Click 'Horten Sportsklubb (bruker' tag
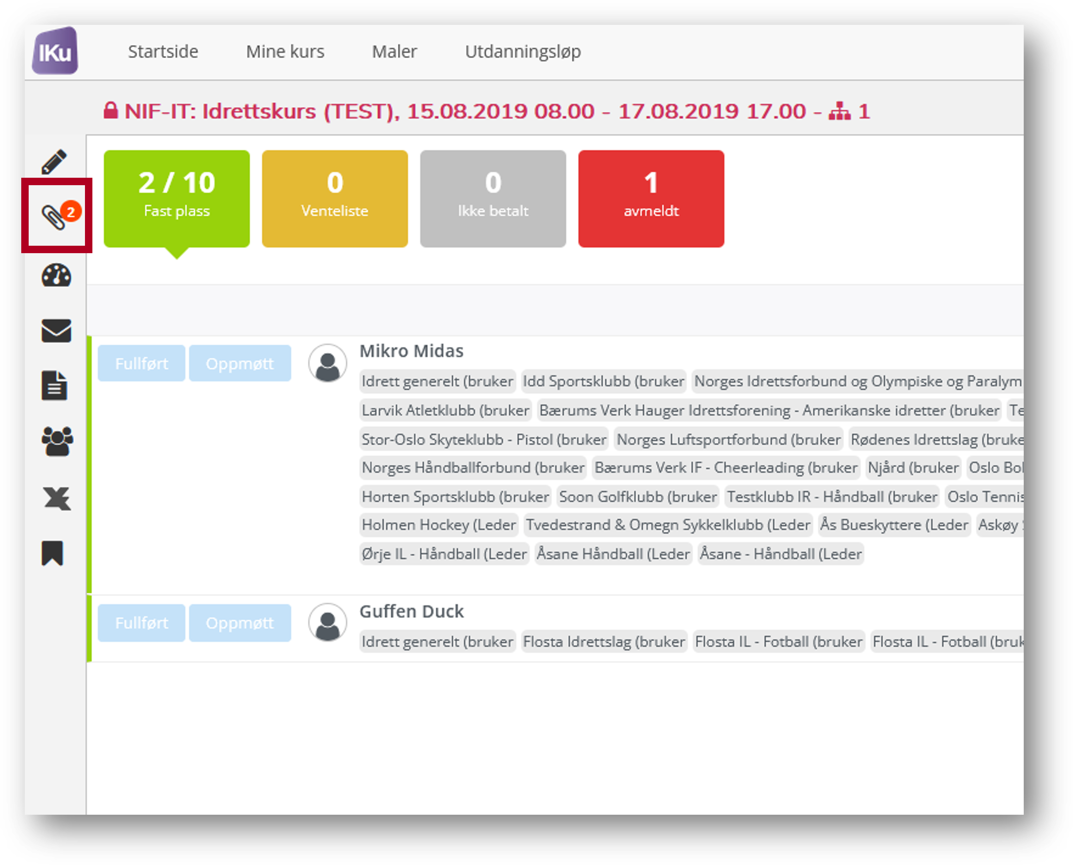 [455, 497]
